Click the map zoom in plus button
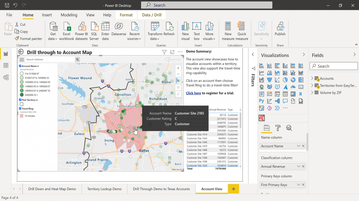 click(178, 68)
